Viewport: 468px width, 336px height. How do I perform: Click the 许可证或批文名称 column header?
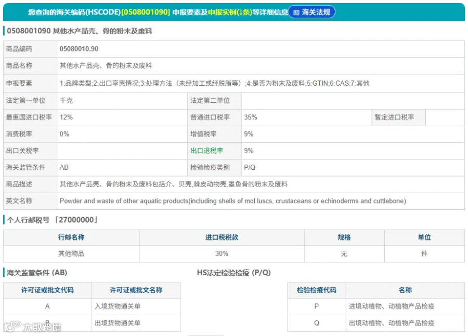pyautogui.click(x=136, y=290)
